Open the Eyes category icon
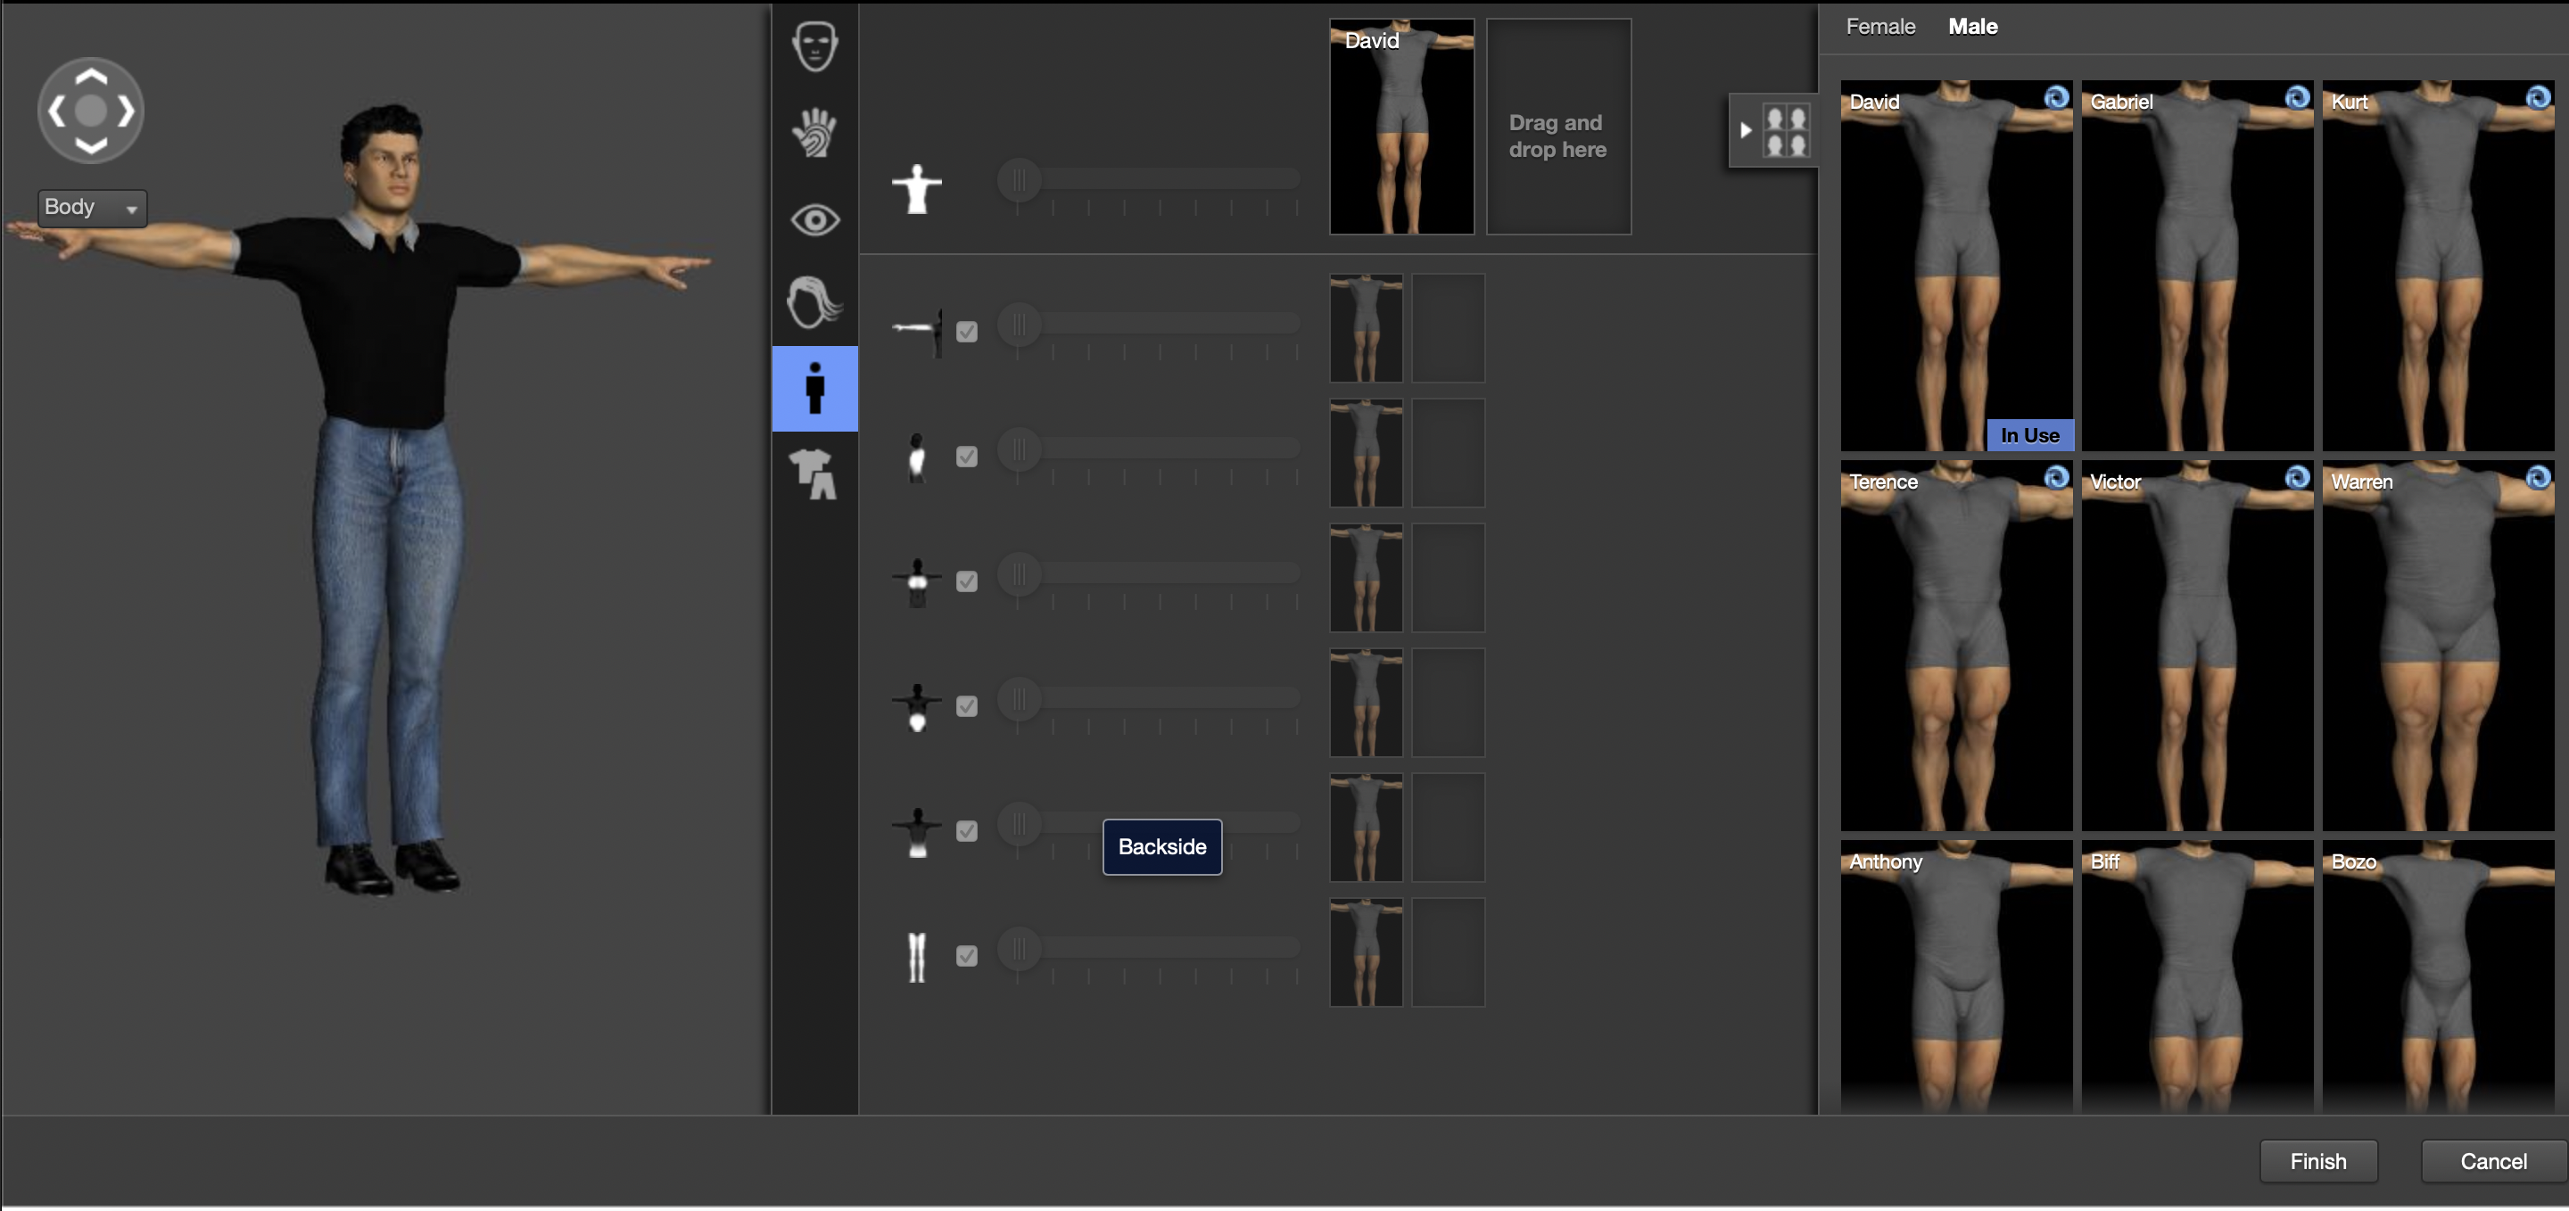This screenshot has height=1211, width=2569. (x=814, y=219)
